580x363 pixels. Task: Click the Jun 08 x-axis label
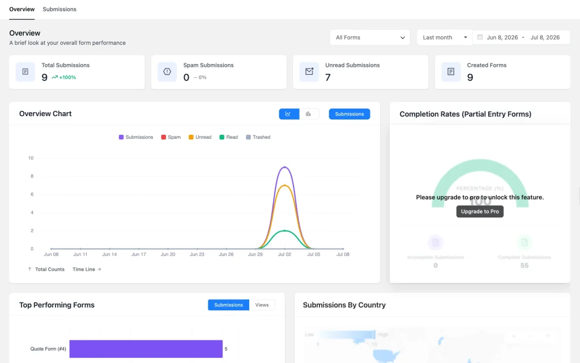tap(51, 254)
